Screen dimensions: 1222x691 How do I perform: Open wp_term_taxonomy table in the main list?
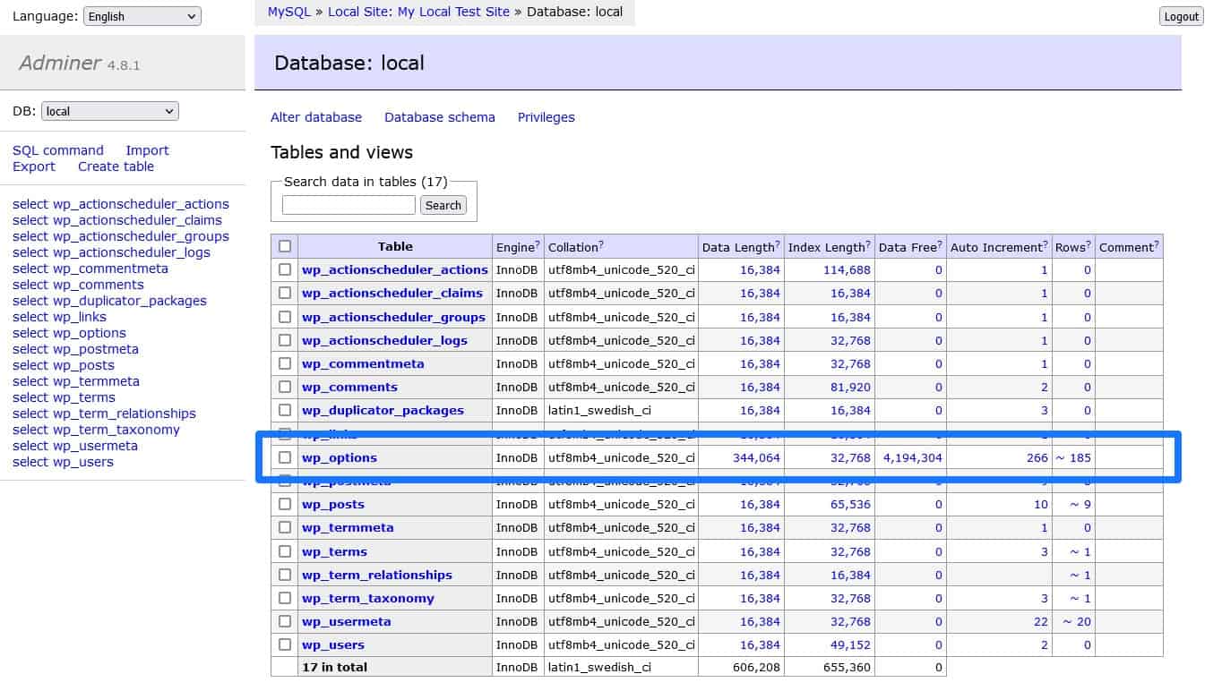pyautogui.click(x=368, y=598)
